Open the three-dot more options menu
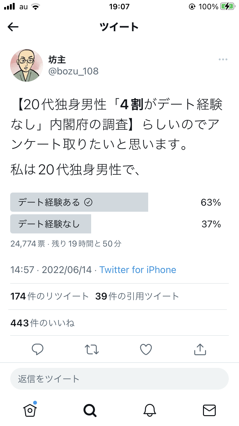Viewport: 239px width, 426px height. click(223, 59)
